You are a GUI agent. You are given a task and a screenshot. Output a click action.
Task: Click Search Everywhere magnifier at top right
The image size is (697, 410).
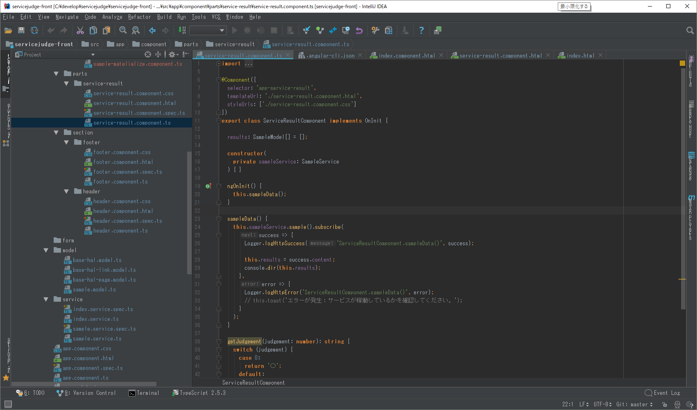(690, 30)
